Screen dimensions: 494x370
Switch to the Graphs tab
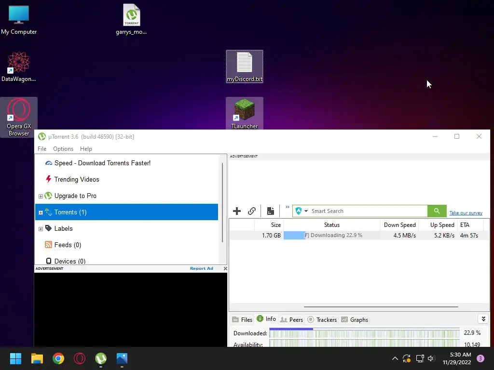coord(355,320)
